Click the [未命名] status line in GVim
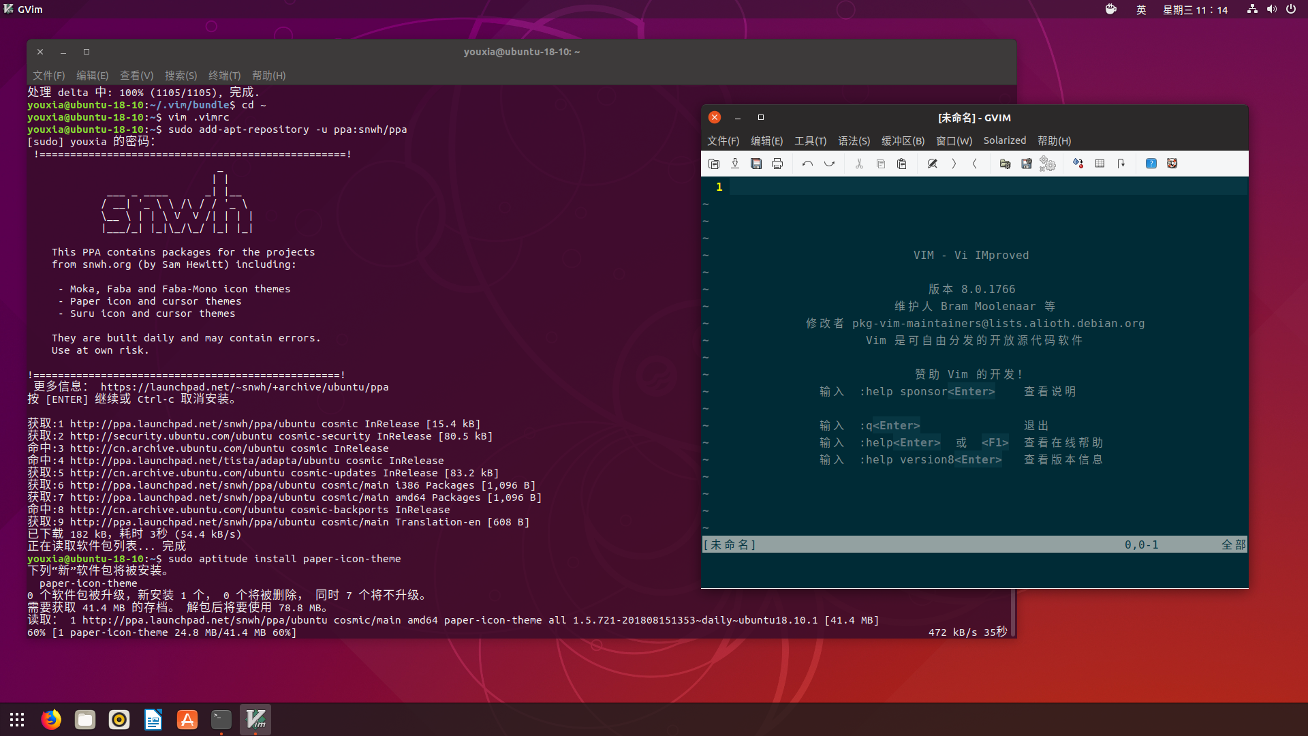Viewport: 1308px width, 736px height. coord(974,545)
